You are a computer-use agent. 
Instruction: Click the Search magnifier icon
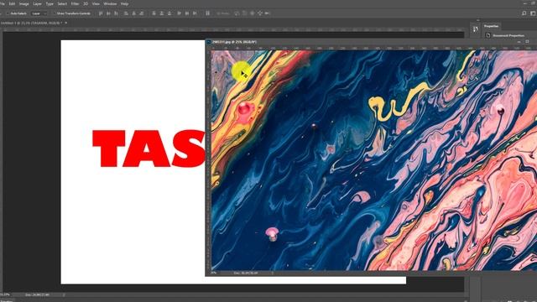pos(524,13)
